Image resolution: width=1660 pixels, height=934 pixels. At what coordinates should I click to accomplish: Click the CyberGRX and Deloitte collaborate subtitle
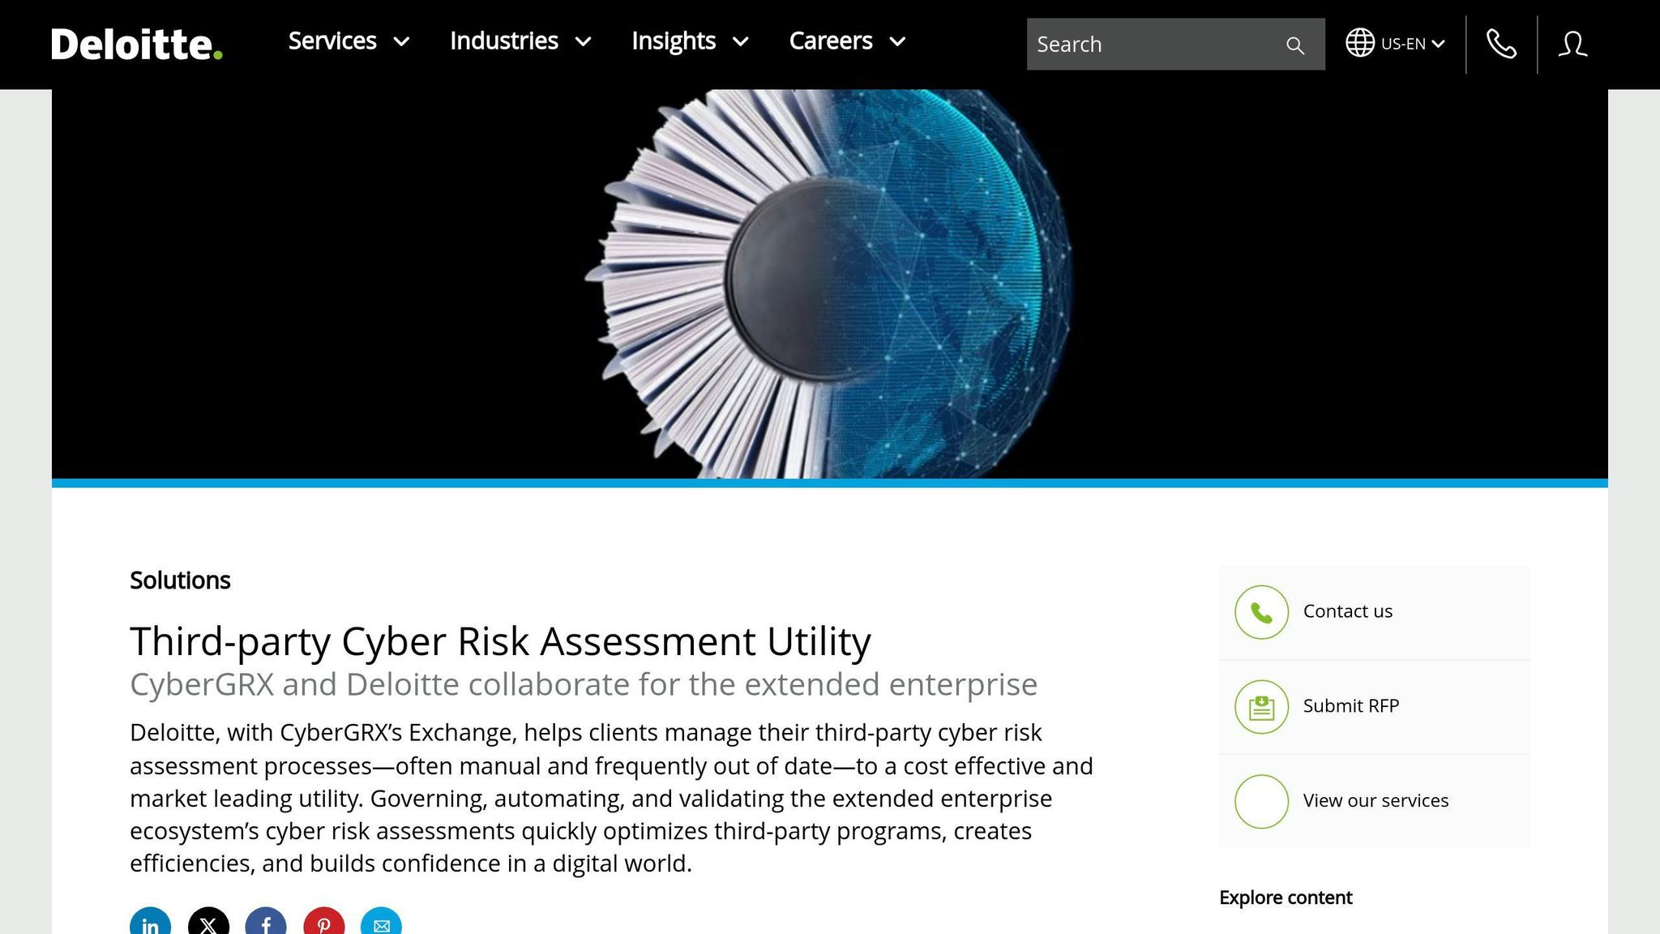[584, 685]
